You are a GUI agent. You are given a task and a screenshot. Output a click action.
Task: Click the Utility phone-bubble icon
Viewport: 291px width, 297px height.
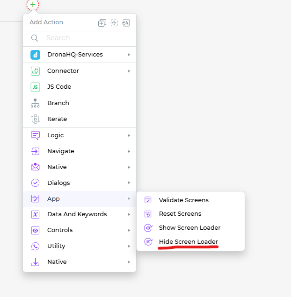(x=35, y=247)
